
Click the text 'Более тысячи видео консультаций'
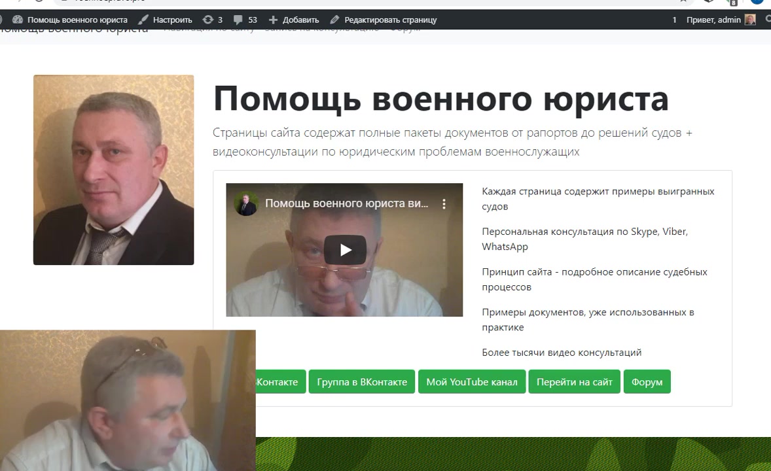click(562, 353)
